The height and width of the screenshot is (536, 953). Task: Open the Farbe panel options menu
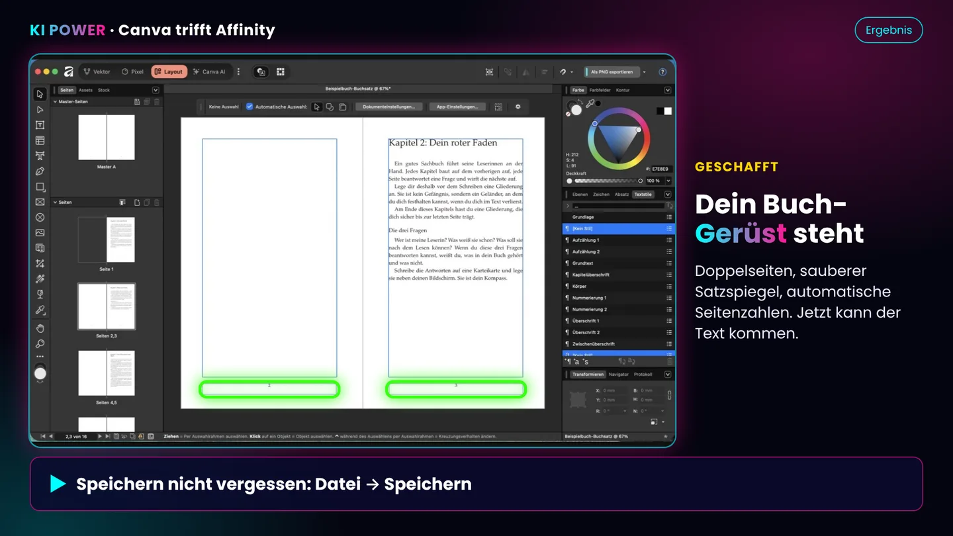[x=668, y=90]
